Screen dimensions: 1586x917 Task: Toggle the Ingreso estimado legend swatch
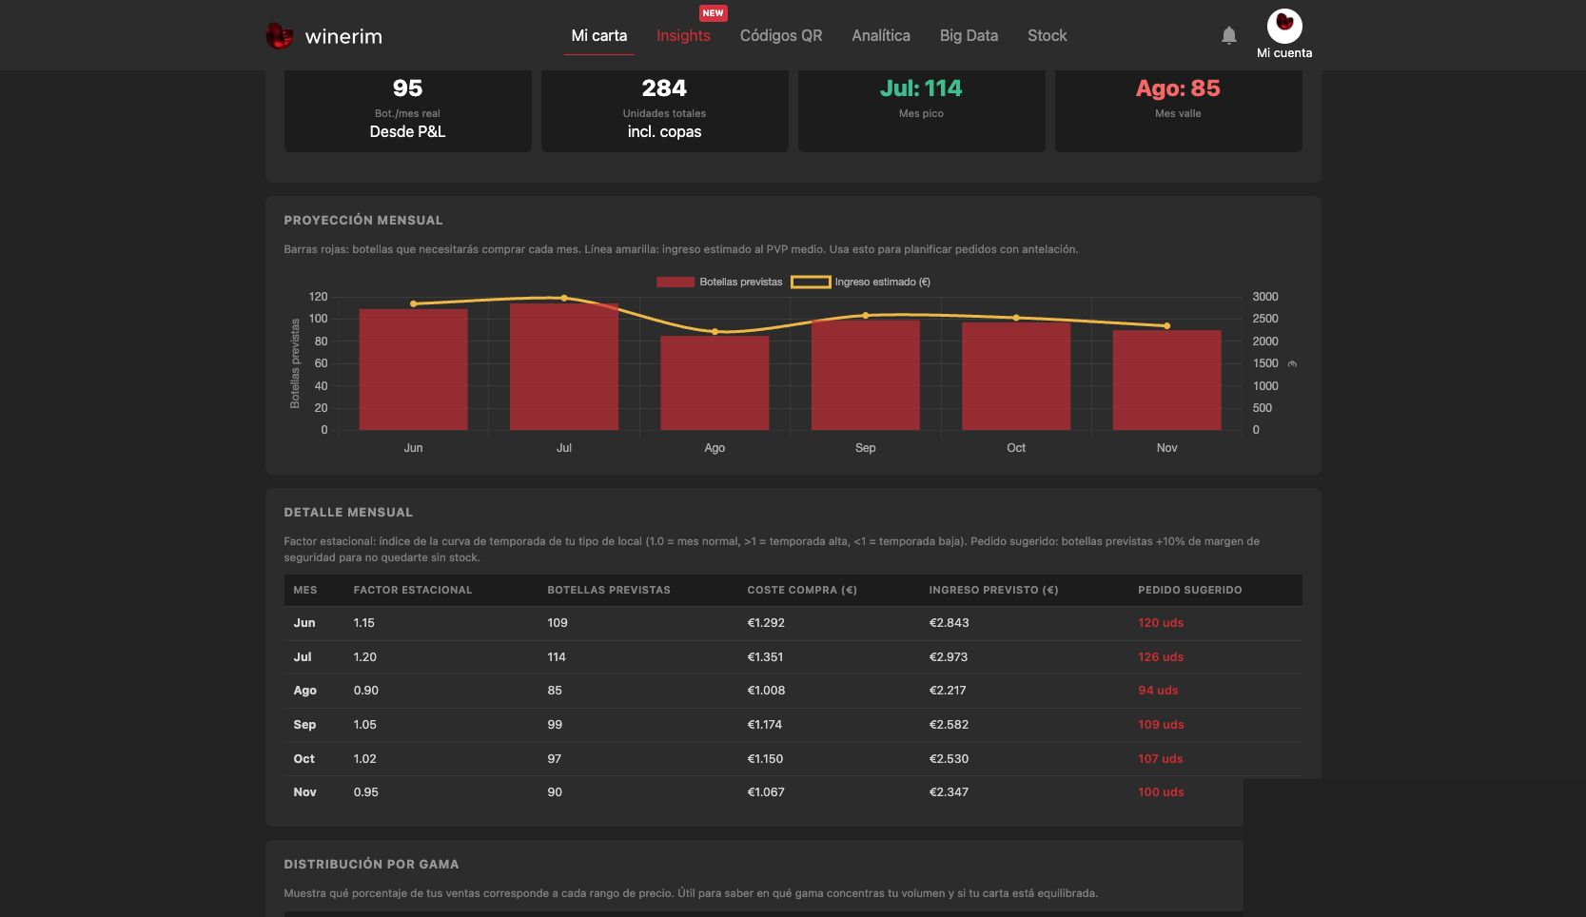(x=811, y=283)
